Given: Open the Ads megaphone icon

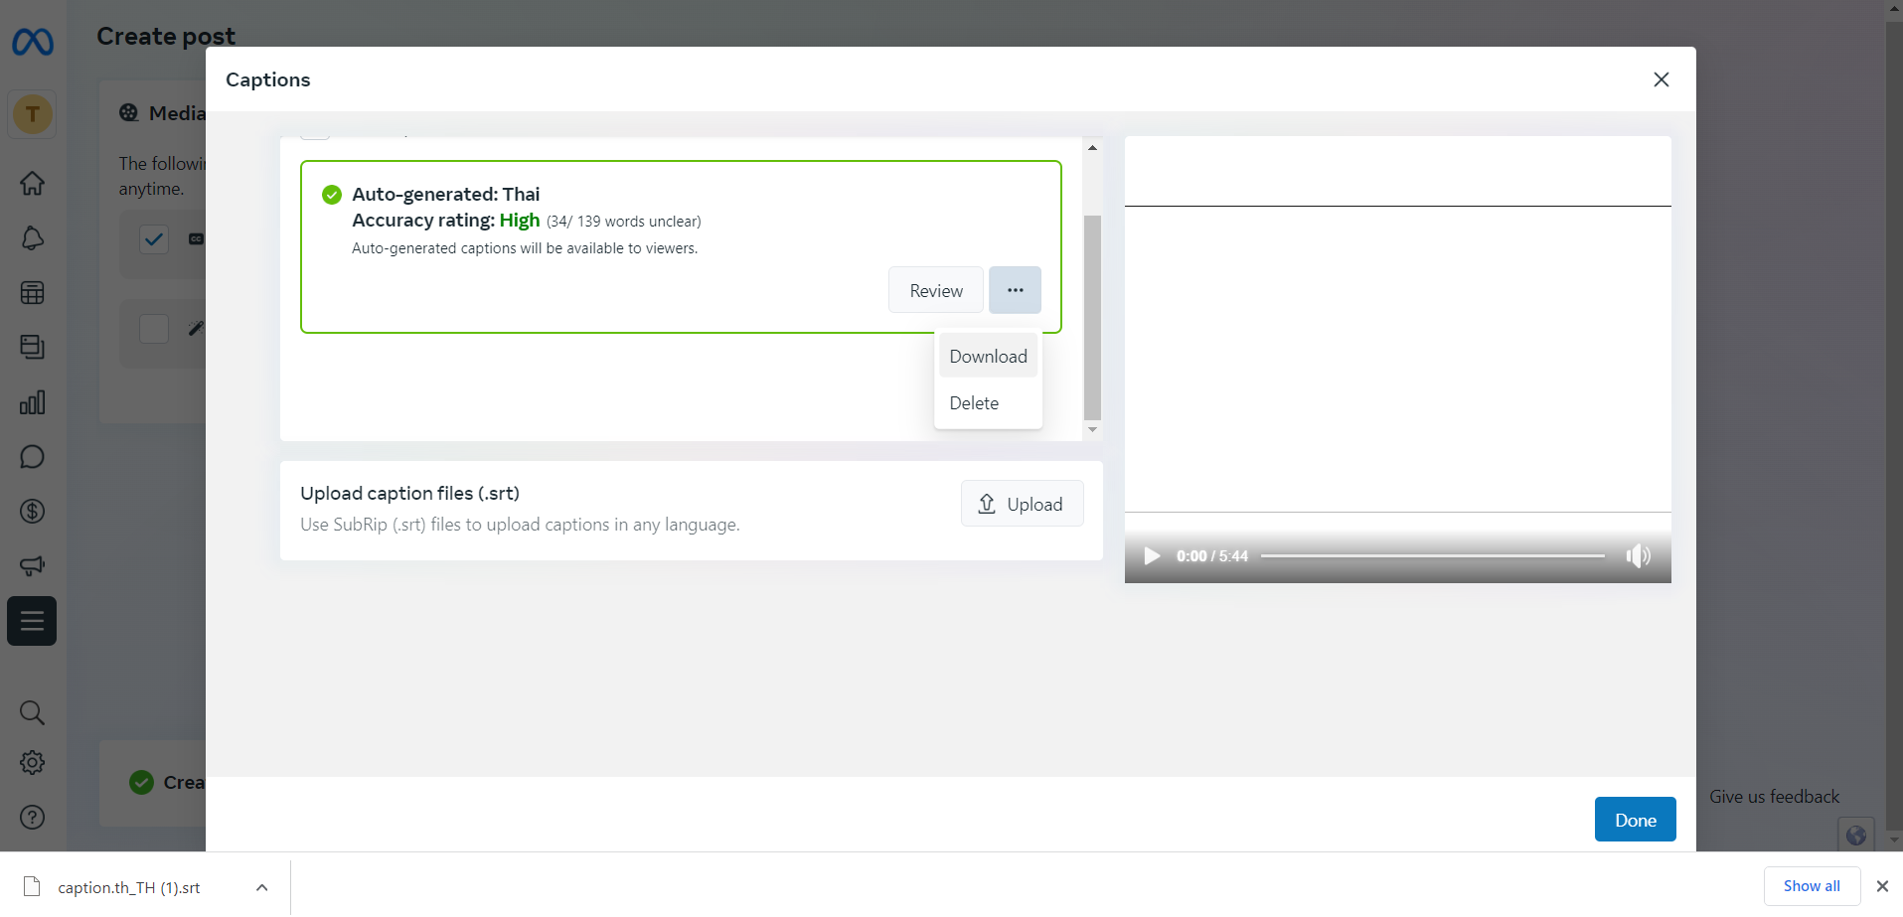Looking at the screenshot, I should point(33,566).
